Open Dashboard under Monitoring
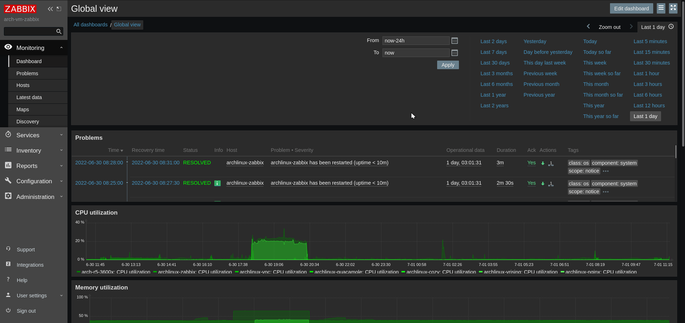685x323 pixels. pyautogui.click(x=38, y=61)
